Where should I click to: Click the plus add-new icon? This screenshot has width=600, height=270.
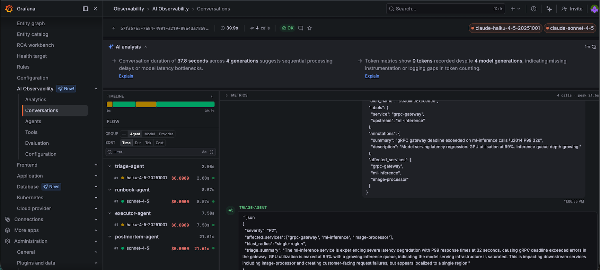[513, 9]
